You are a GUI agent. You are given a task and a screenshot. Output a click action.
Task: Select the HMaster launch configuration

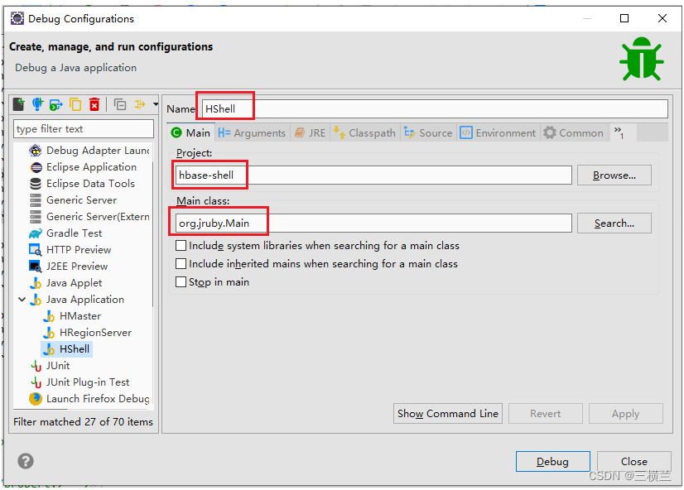tap(79, 316)
